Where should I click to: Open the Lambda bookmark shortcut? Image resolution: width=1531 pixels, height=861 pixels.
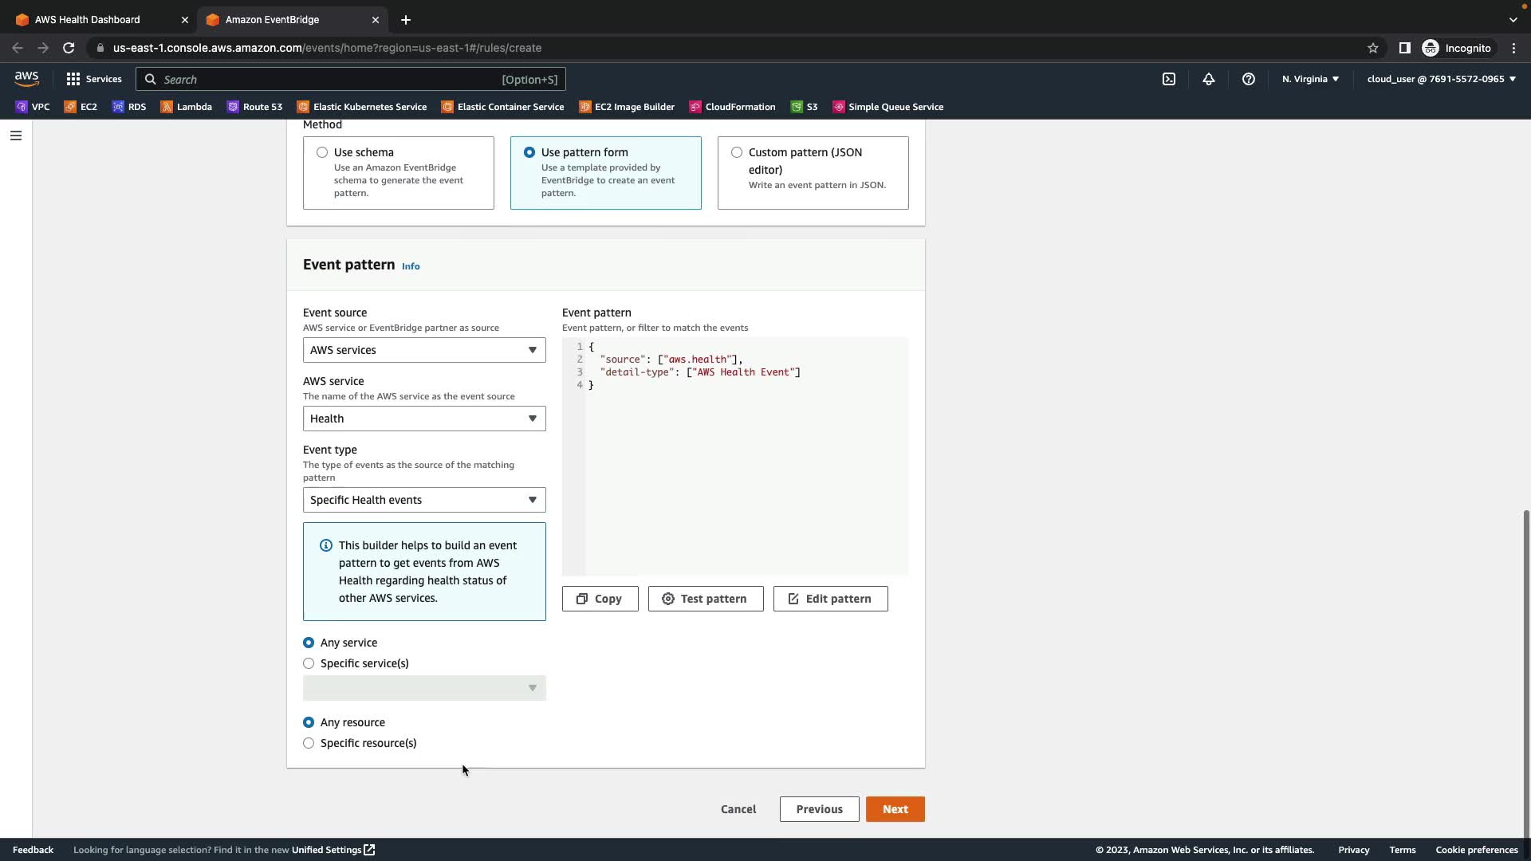pos(187,107)
